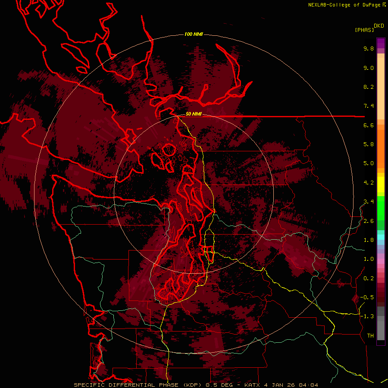Click the -1.3 scale value

pyautogui.click(x=367, y=316)
